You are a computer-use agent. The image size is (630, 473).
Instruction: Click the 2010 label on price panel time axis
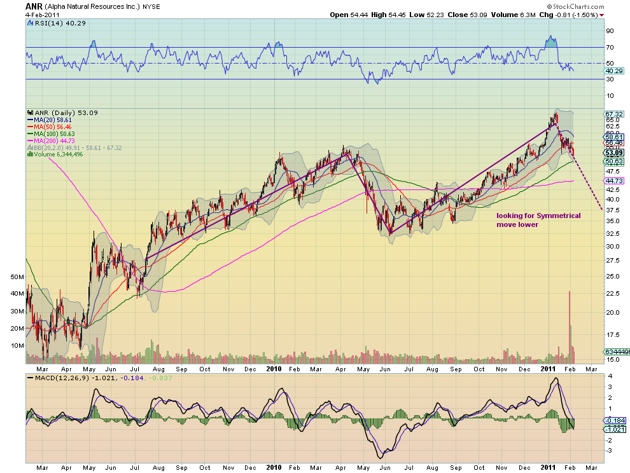click(274, 369)
